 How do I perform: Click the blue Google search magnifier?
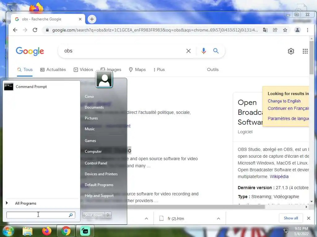pyautogui.click(x=216, y=51)
